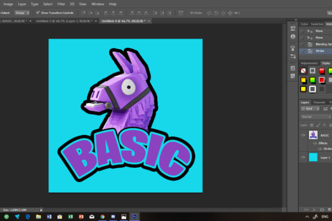The height and width of the screenshot is (221, 332).
Task: Select the Blending Options history state
Action: click(x=315, y=44)
